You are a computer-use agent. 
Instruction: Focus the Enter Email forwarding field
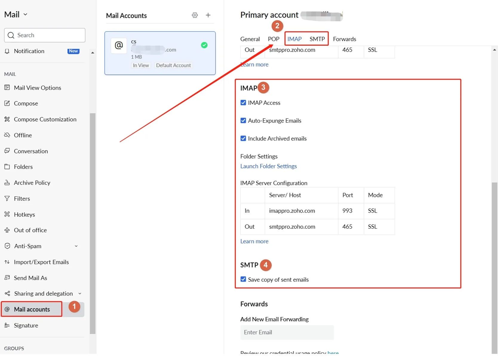287,332
